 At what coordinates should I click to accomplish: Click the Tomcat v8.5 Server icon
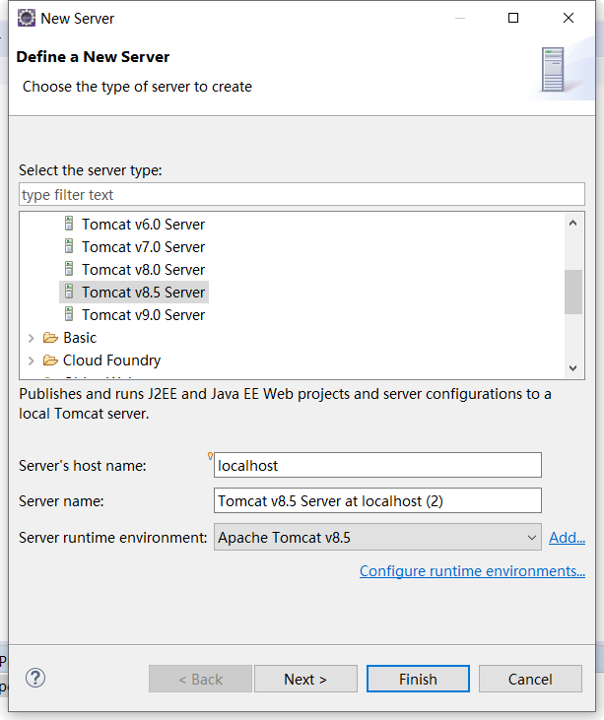tap(69, 292)
